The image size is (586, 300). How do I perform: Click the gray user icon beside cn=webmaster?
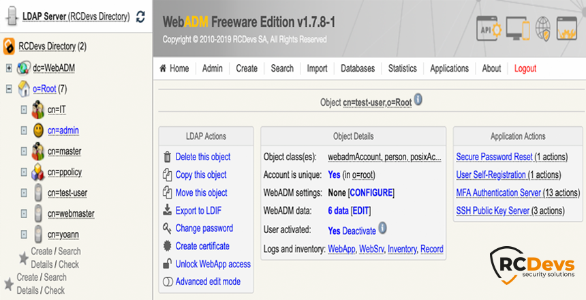click(38, 213)
